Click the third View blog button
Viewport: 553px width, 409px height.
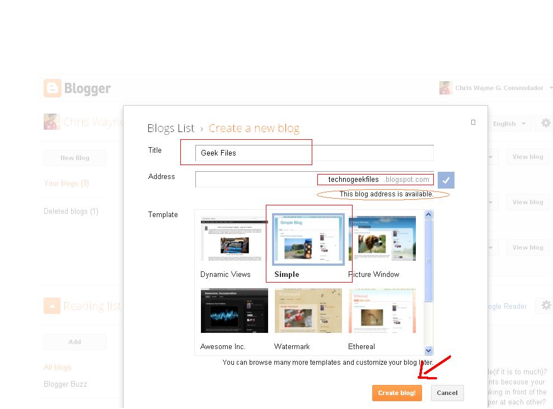(x=528, y=247)
